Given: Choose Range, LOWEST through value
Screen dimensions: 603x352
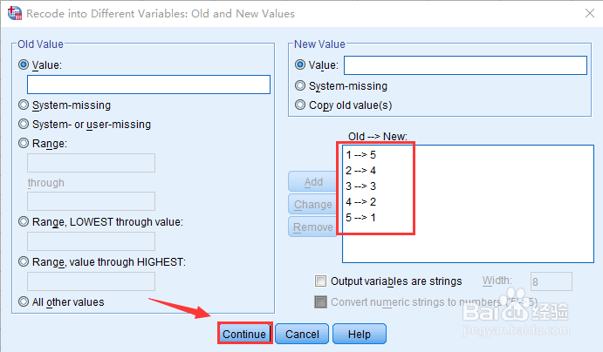Looking at the screenshot, I should pos(24,221).
